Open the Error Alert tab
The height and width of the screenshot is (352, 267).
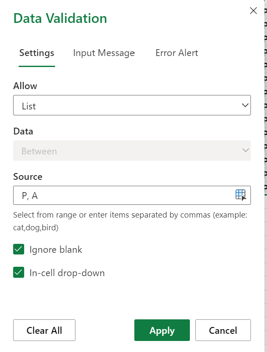[x=177, y=53]
